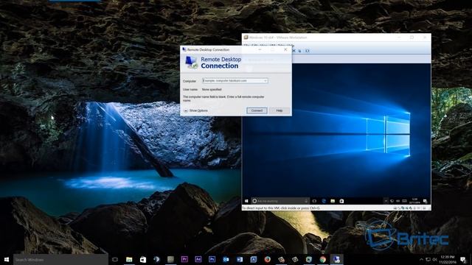
Task: Show hidden tray icons inside VM
Action: [x=386, y=201]
